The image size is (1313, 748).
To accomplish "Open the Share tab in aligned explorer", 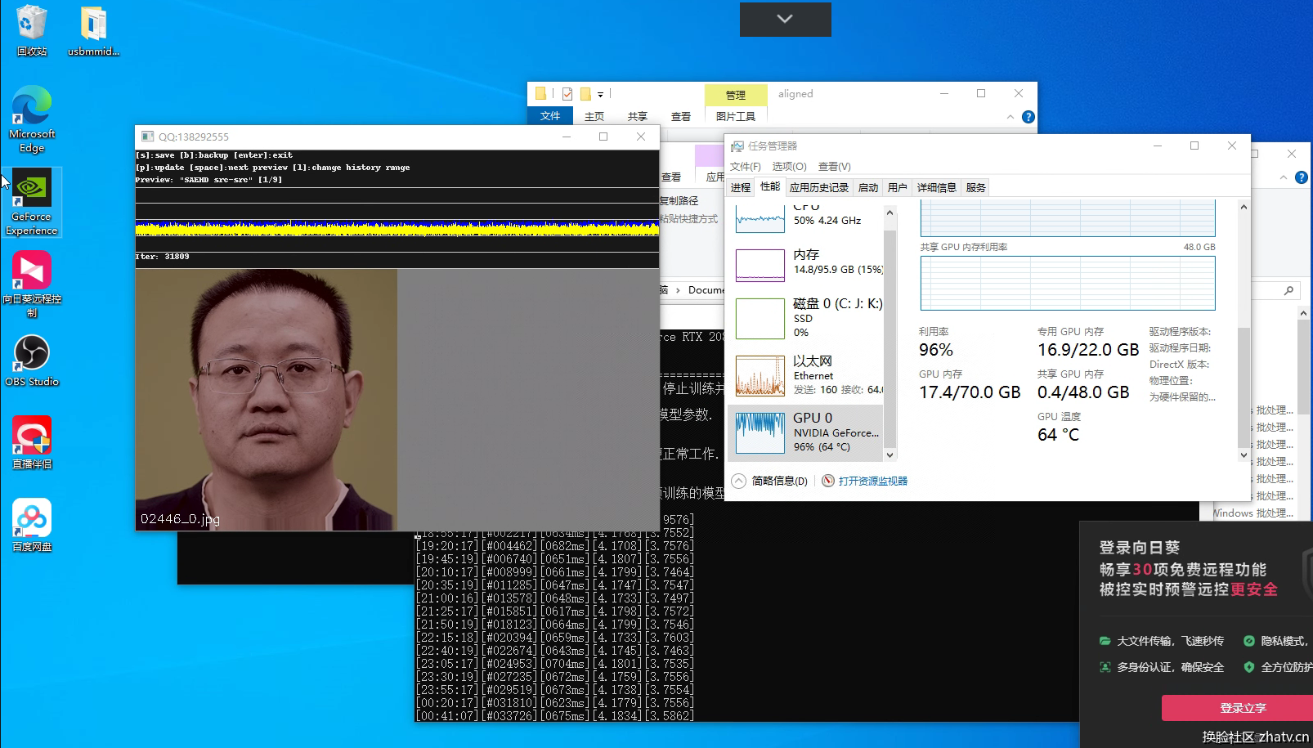I will tap(638, 116).
